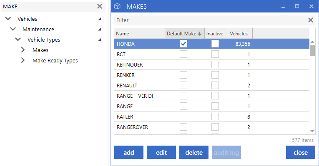Check Inactive for RATLER
The width and height of the screenshot is (319, 166).
pos(215,116)
